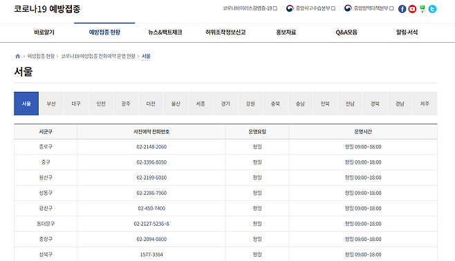Click the home icon in breadcrumb
455x261 pixels.
tap(18, 56)
